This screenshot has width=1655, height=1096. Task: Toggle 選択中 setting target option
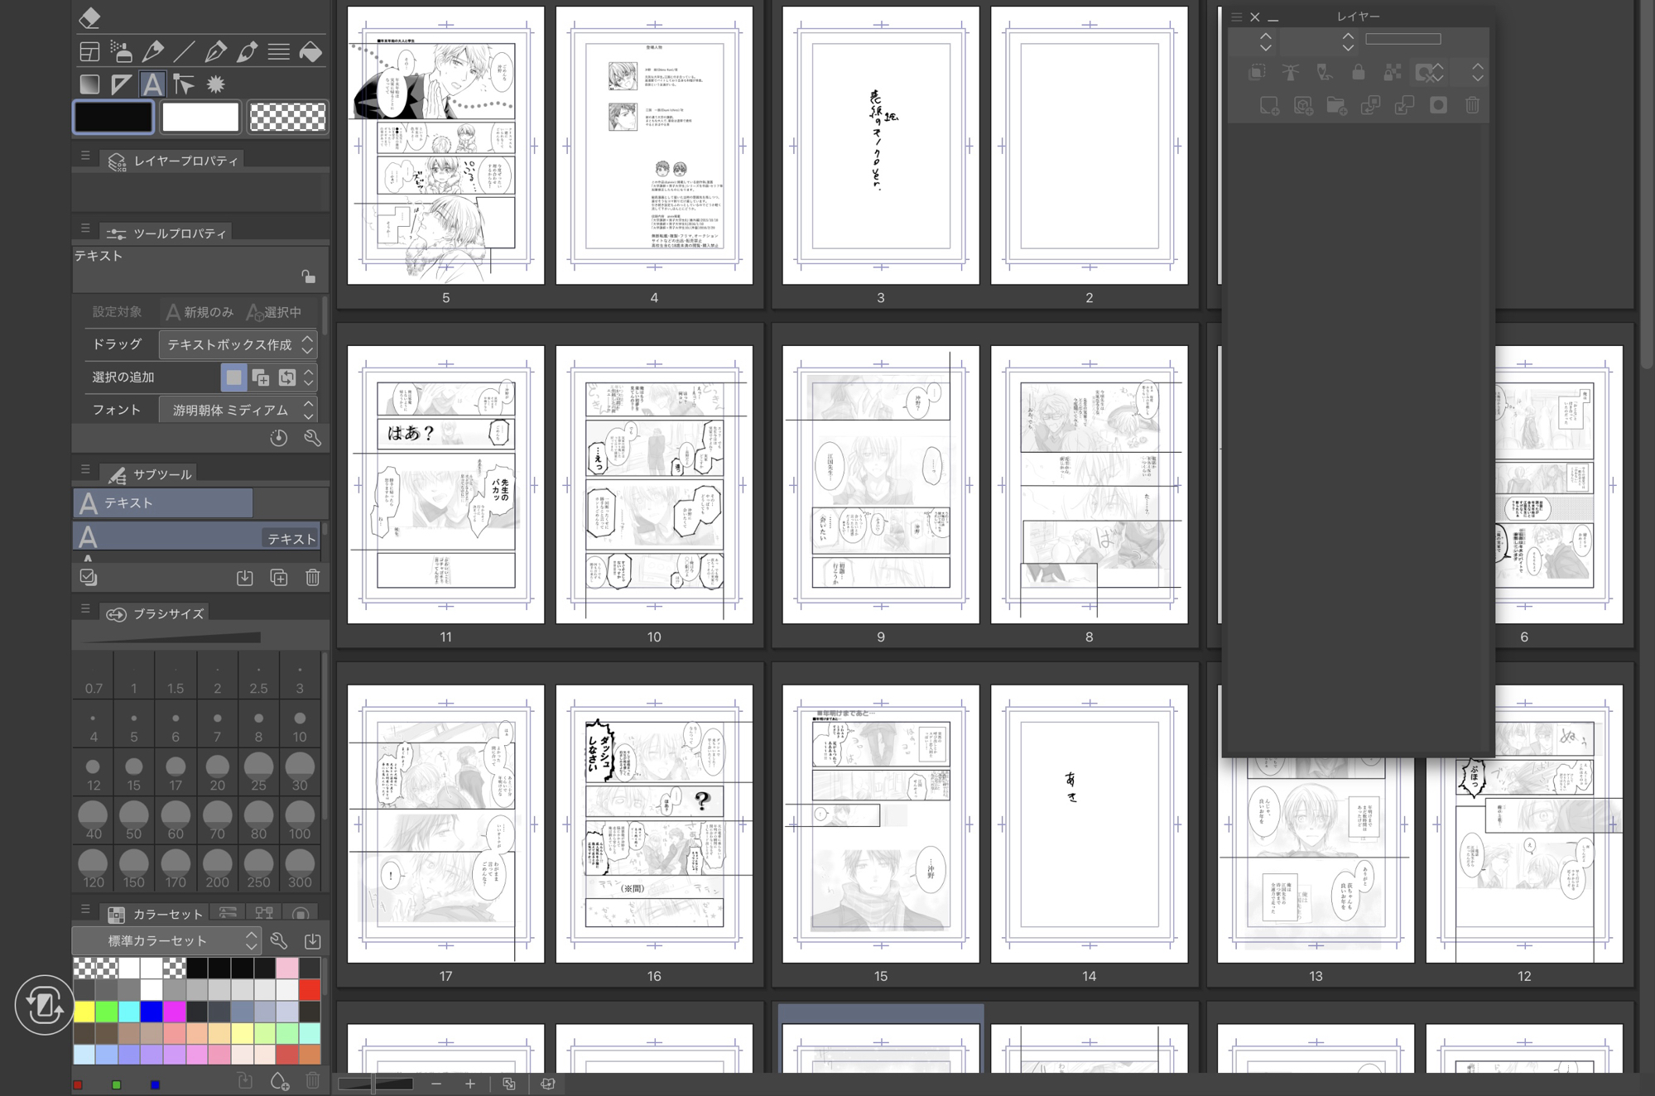[x=274, y=312]
